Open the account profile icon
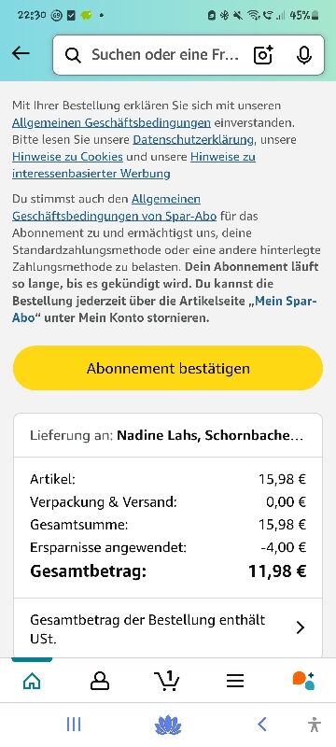 [x=100, y=682]
